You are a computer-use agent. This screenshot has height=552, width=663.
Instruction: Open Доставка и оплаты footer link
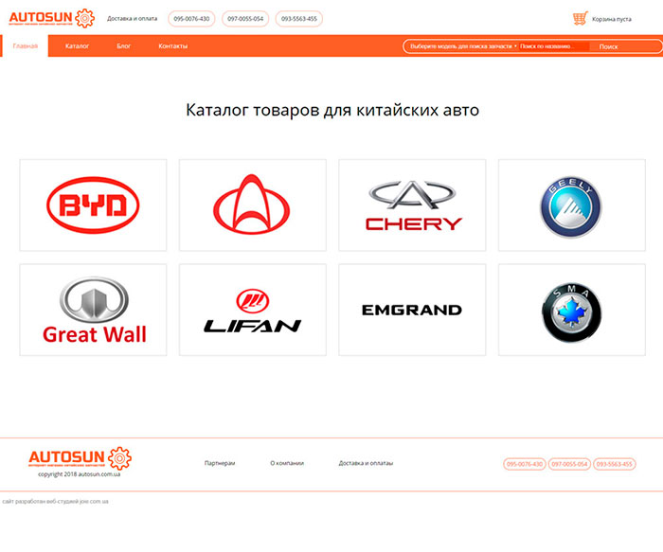point(366,463)
